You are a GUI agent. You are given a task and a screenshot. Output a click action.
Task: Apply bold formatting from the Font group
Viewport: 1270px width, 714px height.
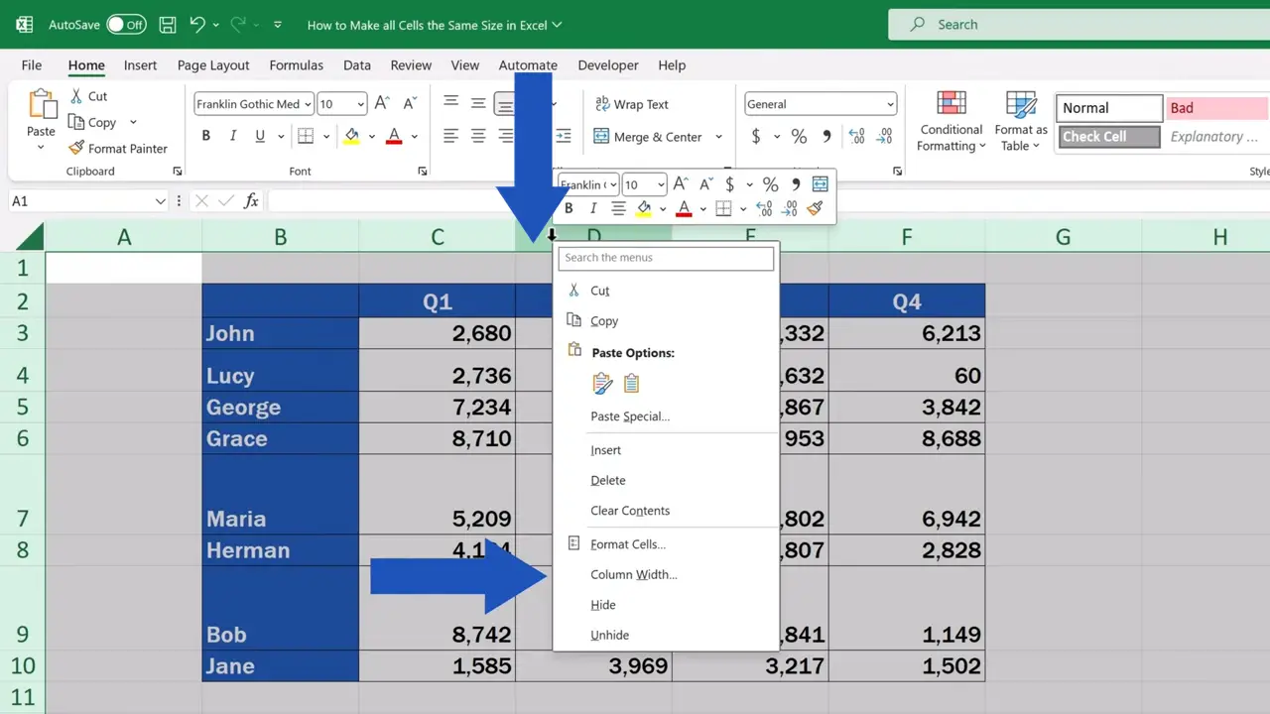coord(205,136)
